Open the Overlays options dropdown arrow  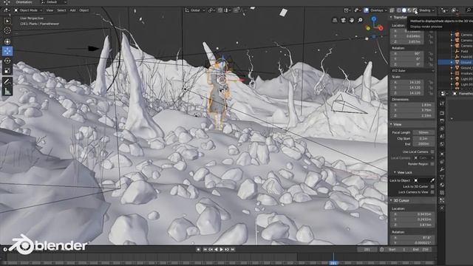point(386,10)
